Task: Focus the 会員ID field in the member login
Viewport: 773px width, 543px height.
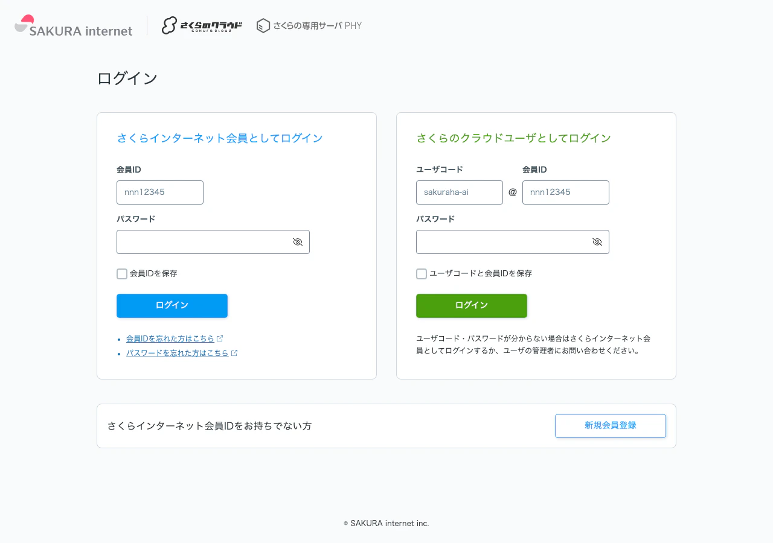Action: [x=160, y=192]
